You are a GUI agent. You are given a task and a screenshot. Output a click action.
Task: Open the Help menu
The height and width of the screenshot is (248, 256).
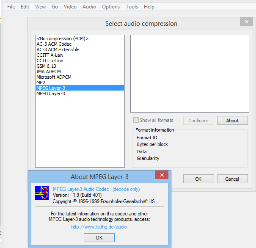tap(149, 7)
